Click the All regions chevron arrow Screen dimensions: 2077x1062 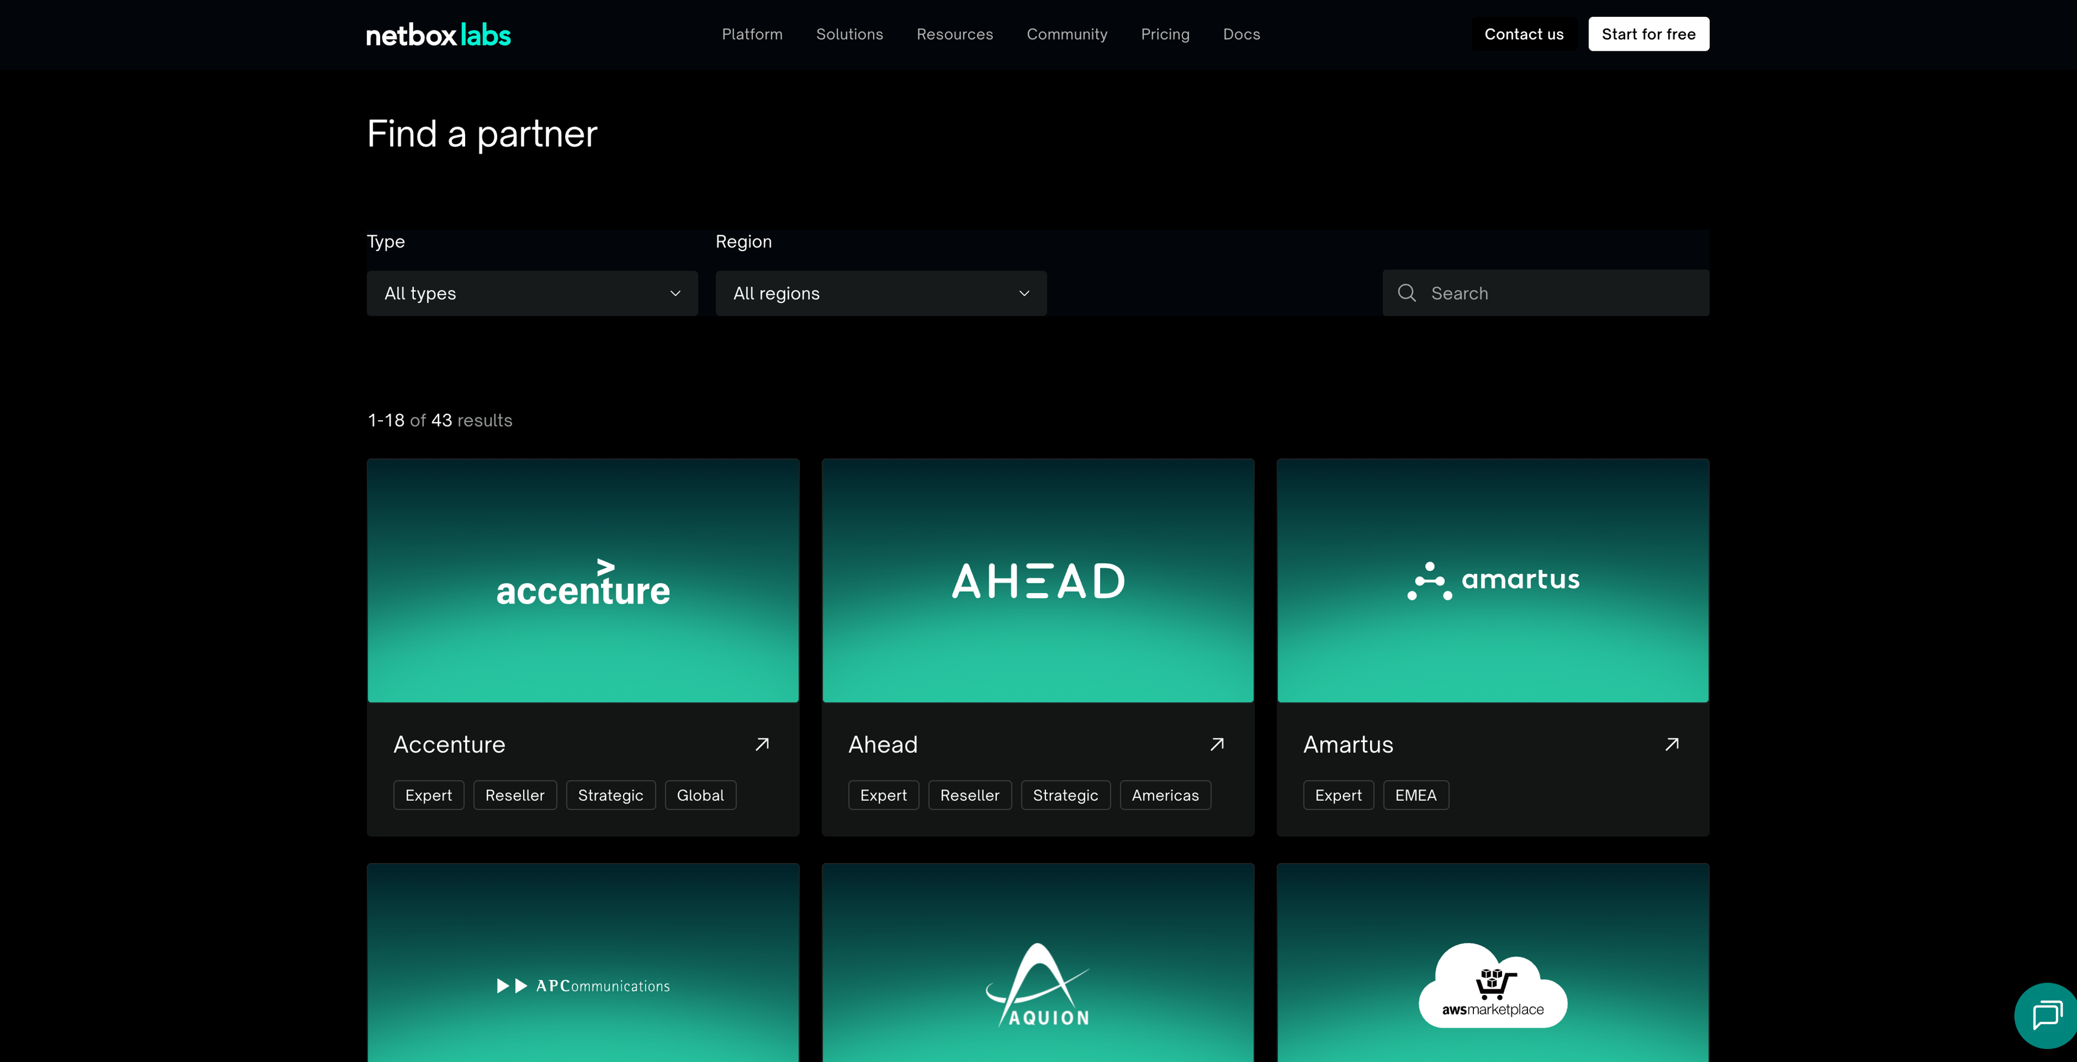pyautogui.click(x=1024, y=293)
